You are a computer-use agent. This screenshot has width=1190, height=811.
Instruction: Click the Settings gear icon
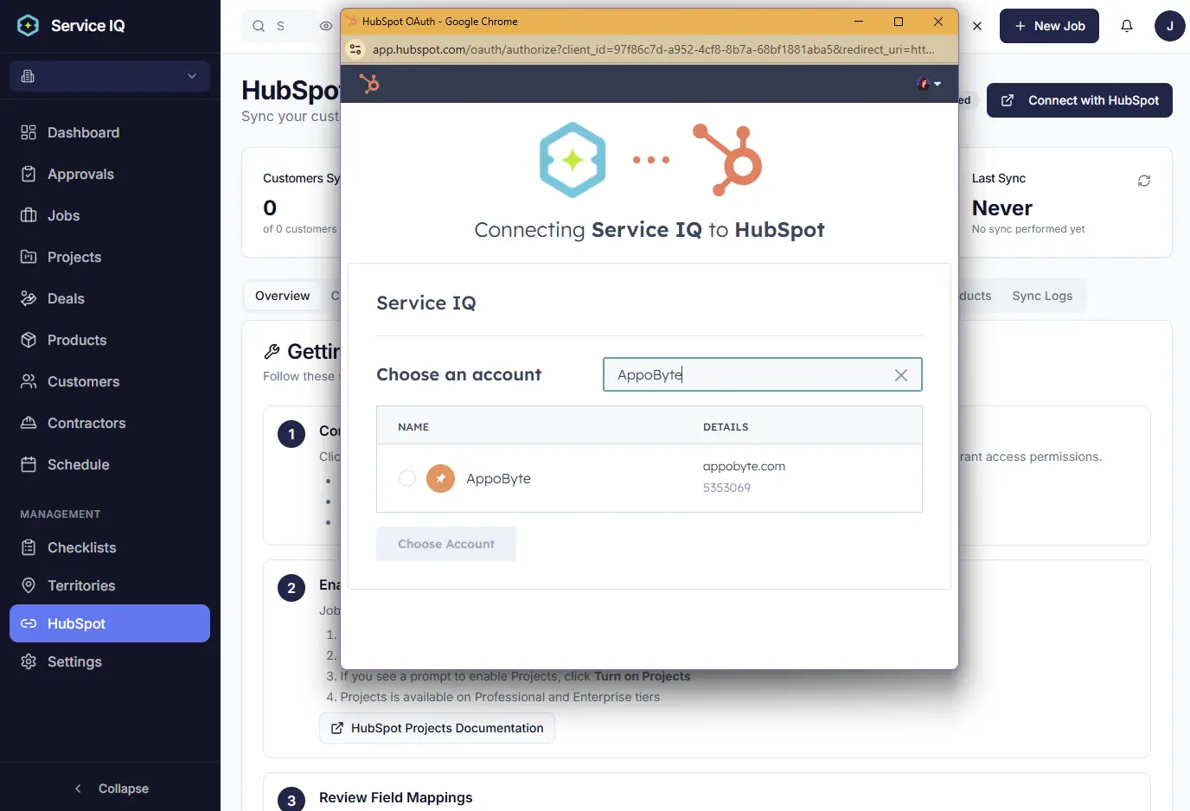[x=29, y=661]
